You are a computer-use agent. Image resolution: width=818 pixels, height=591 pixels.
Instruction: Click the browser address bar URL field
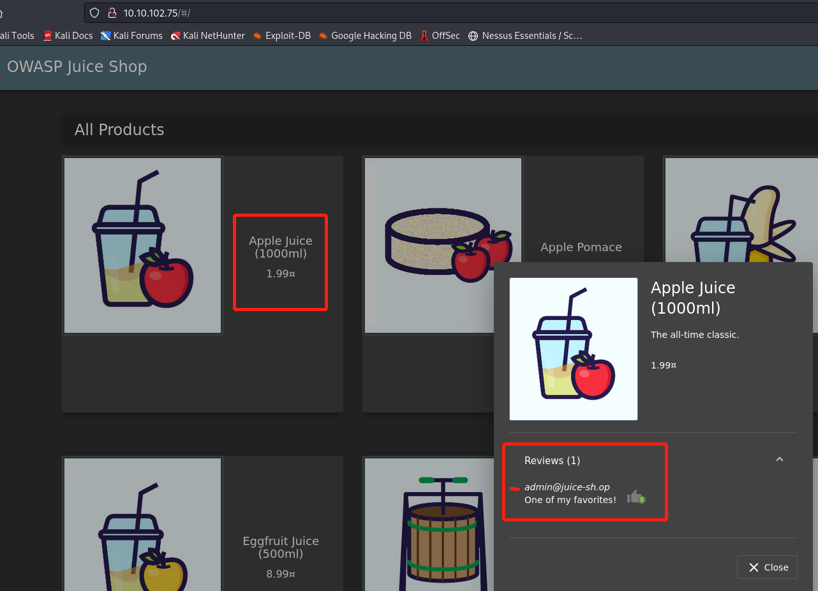point(383,13)
